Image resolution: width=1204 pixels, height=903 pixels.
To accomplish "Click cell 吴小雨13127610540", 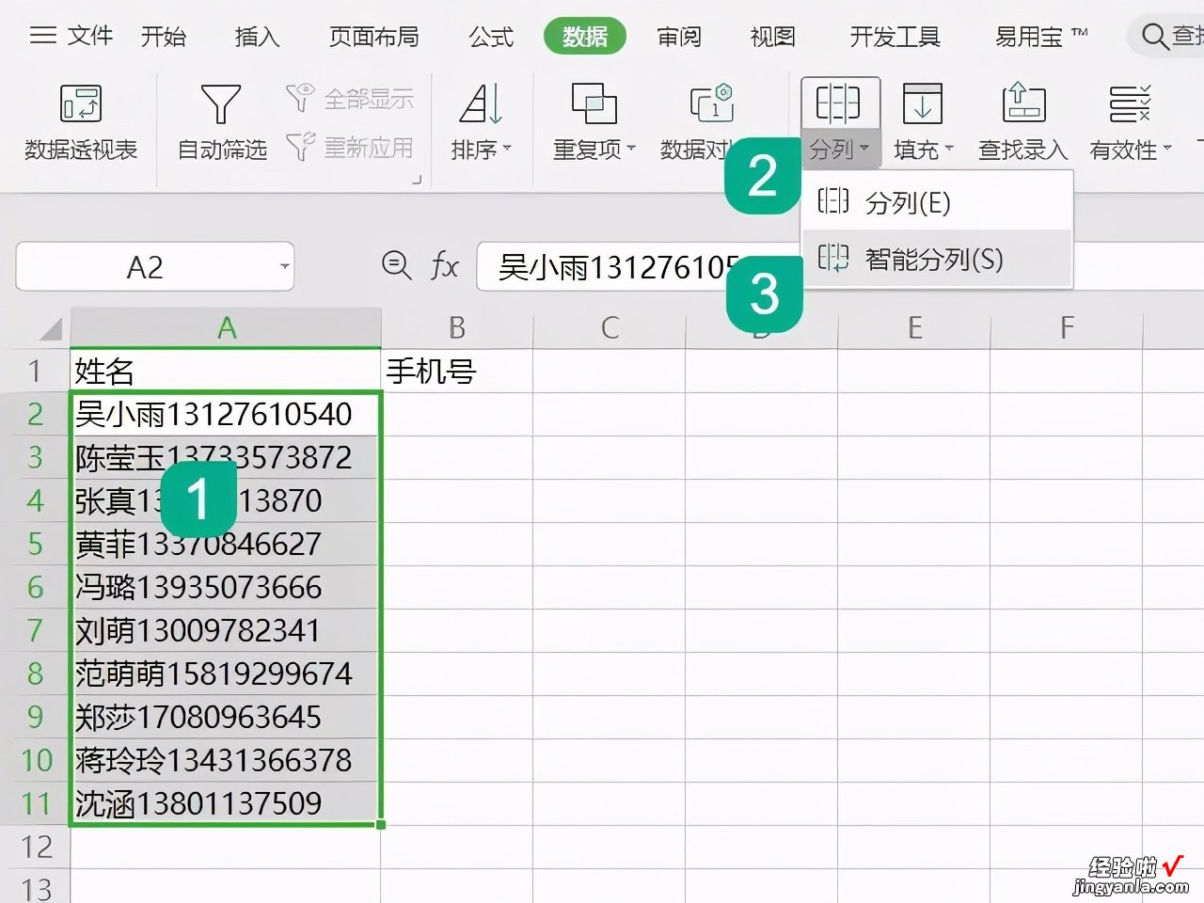I will pos(226,414).
